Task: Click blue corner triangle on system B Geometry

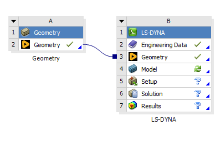Action: tap(208, 59)
